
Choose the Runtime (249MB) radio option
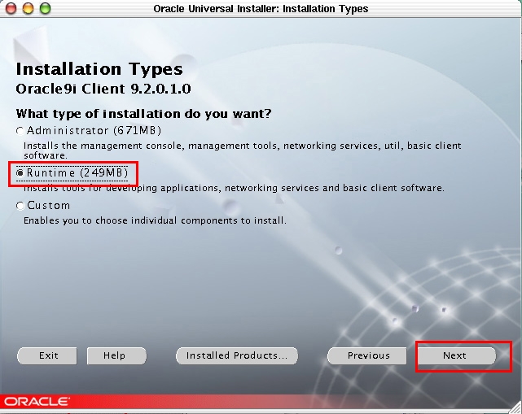coord(72,173)
